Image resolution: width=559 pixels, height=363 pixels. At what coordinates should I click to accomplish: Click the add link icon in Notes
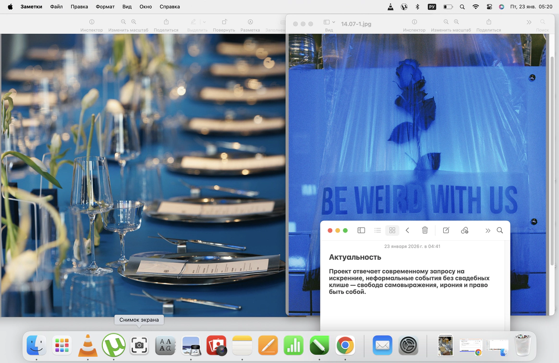click(464, 230)
